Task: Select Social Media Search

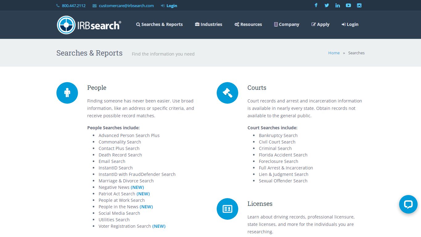Action: point(119,213)
